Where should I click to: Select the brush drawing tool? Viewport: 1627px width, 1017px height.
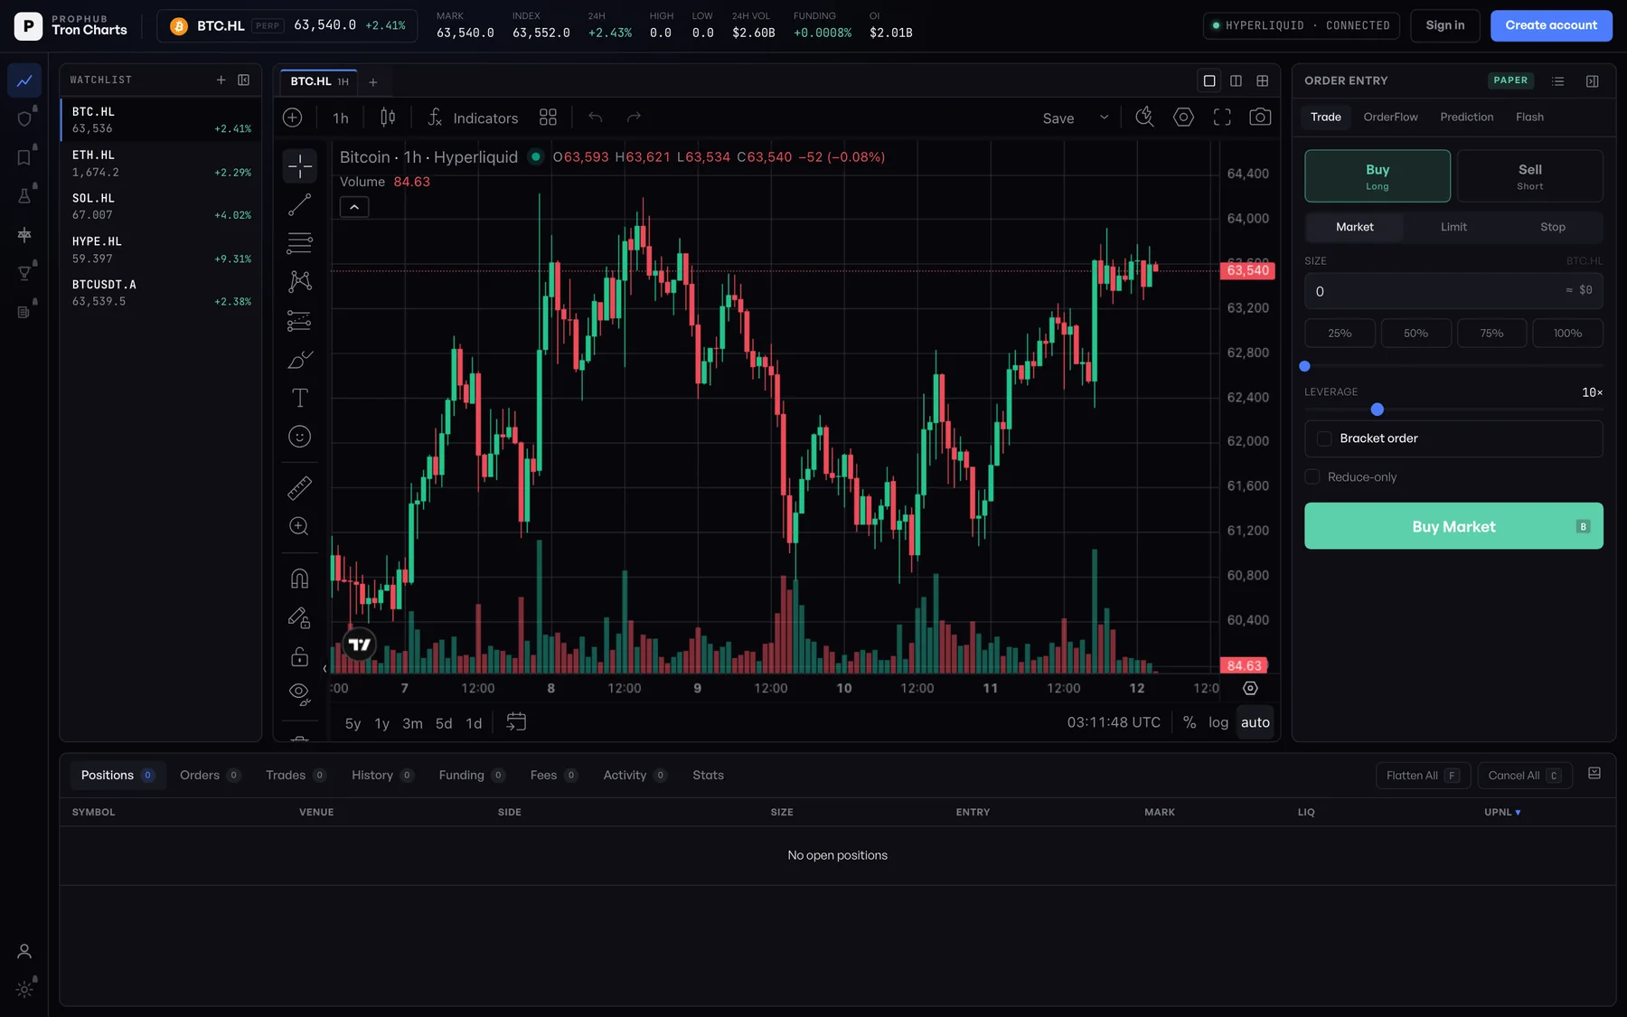click(299, 360)
